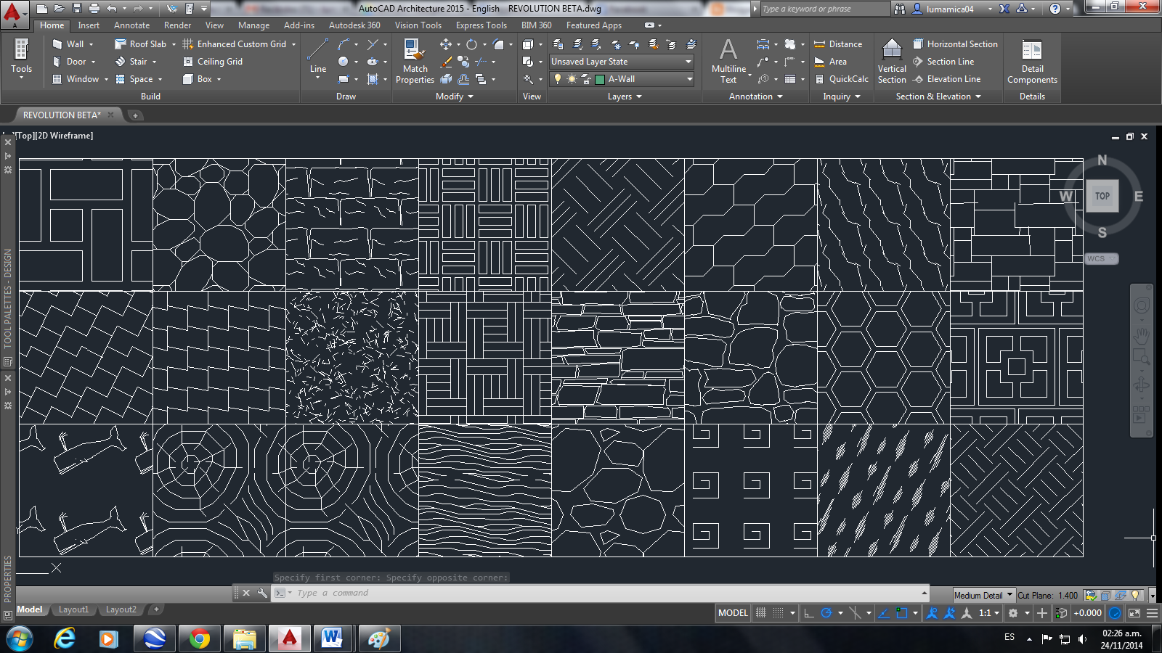
Task: Open the Medium Detail dropdown
Action: pyautogui.click(x=1009, y=594)
